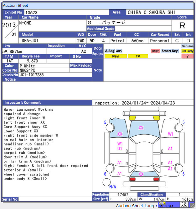196x209 pixels.
Task: Click the comment 'right front side member W'
Action: (31, 135)
